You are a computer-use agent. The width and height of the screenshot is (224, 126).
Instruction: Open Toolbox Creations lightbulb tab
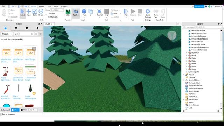tap(37, 28)
